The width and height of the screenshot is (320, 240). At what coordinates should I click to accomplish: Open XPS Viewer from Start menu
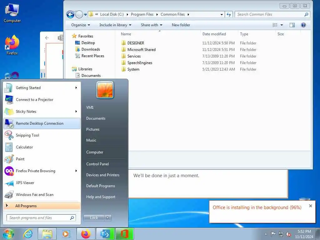tap(42, 182)
